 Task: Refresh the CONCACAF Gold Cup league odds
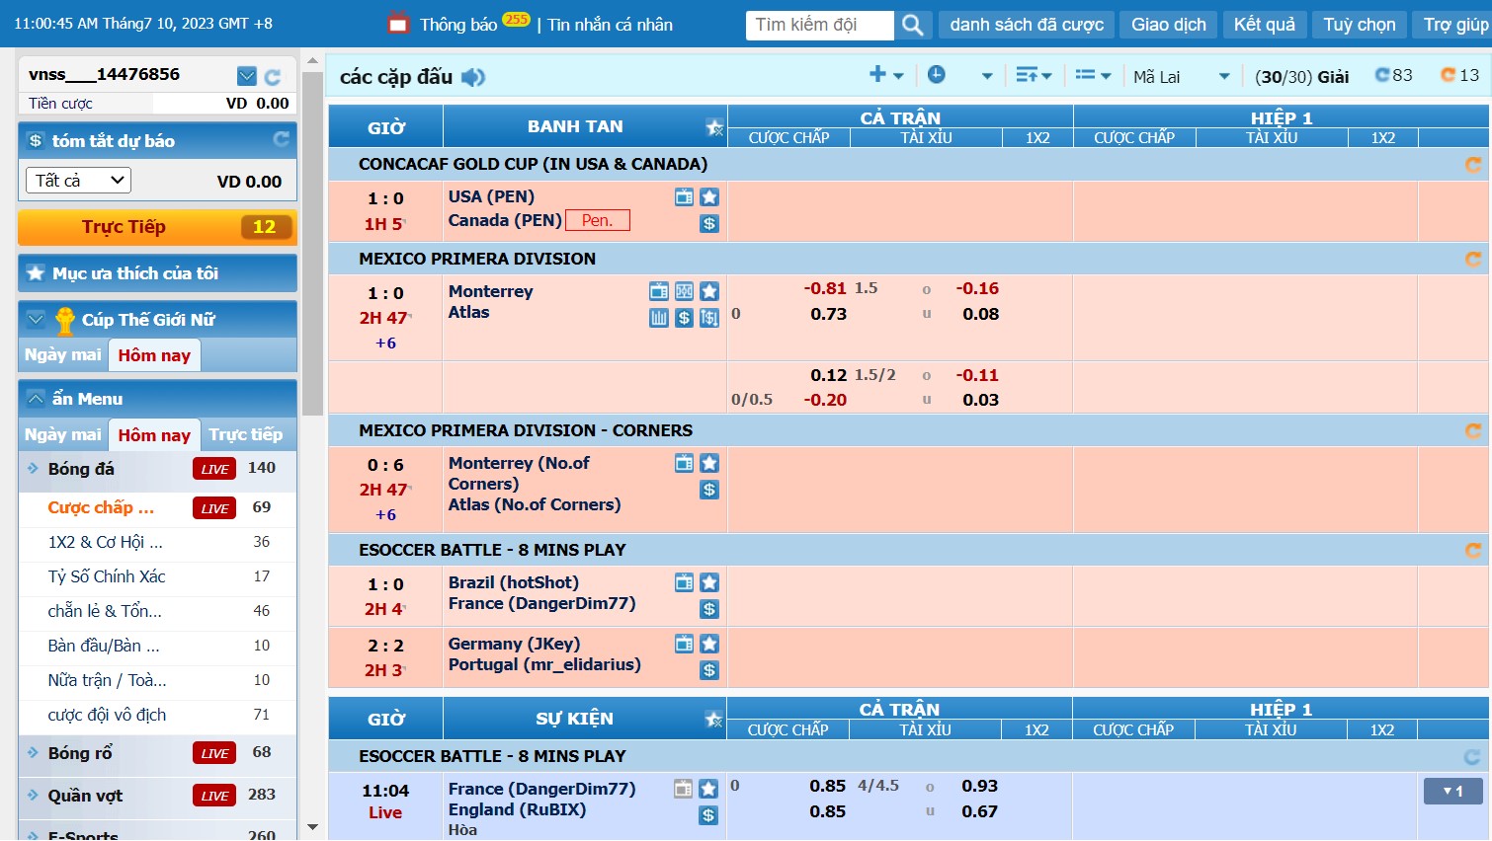pos(1472,165)
